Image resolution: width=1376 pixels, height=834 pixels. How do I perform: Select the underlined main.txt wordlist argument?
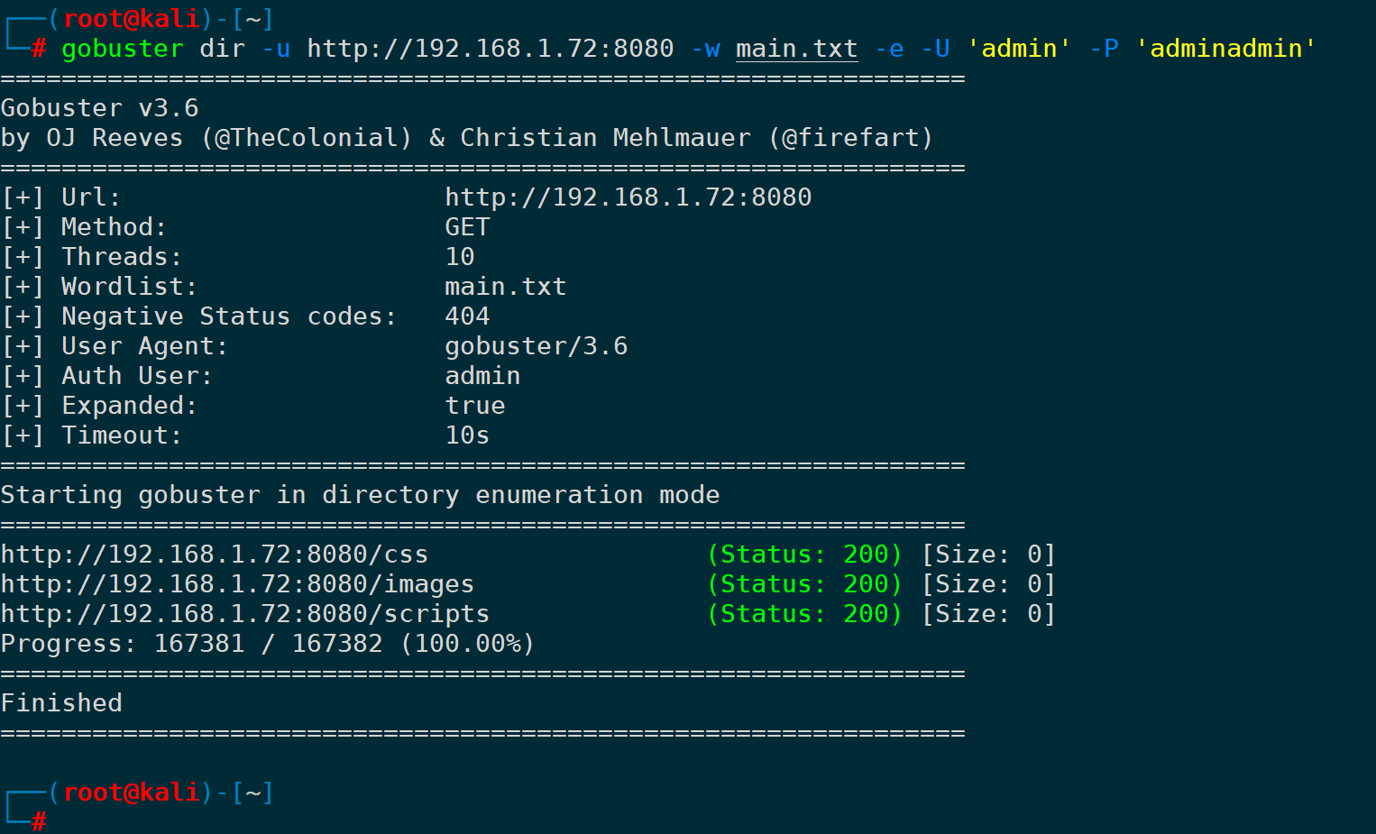[796, 48]
